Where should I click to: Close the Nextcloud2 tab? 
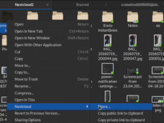coord(47,5)
